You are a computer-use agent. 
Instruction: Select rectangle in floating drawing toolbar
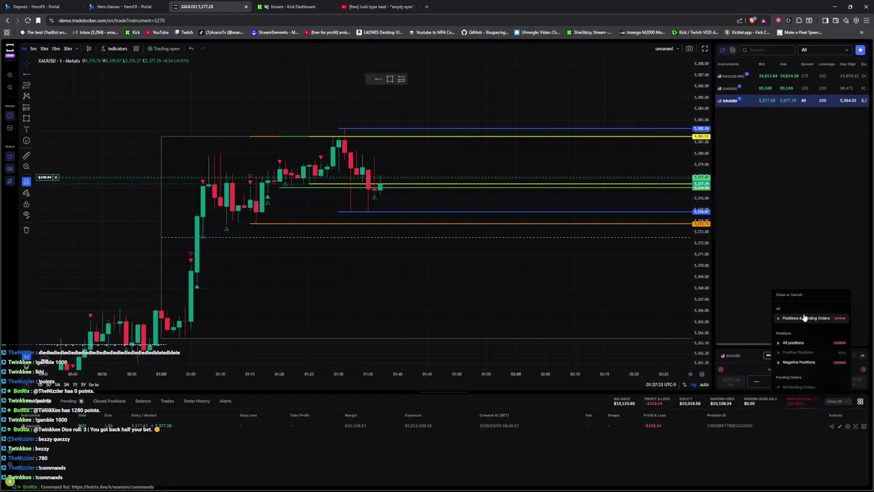pyautogui.click(x=390, y=79)
